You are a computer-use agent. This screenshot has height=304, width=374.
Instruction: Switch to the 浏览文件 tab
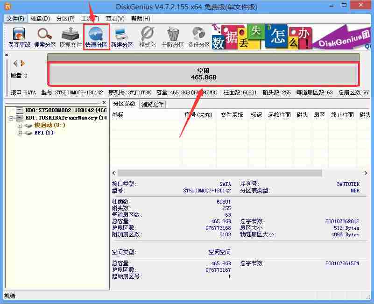click(152, 104)
